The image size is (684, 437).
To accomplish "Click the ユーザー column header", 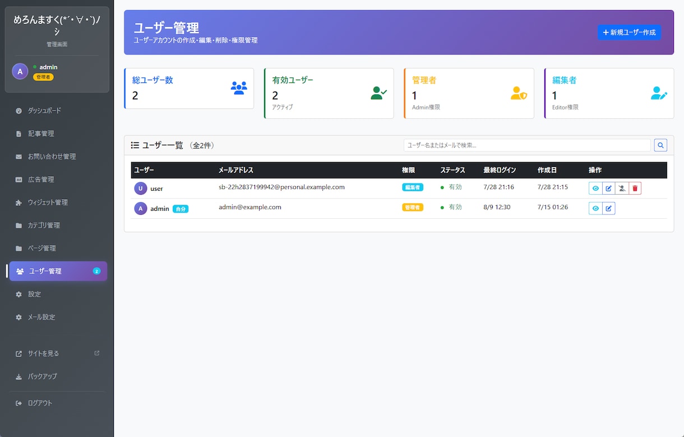I will click(144, 170).
